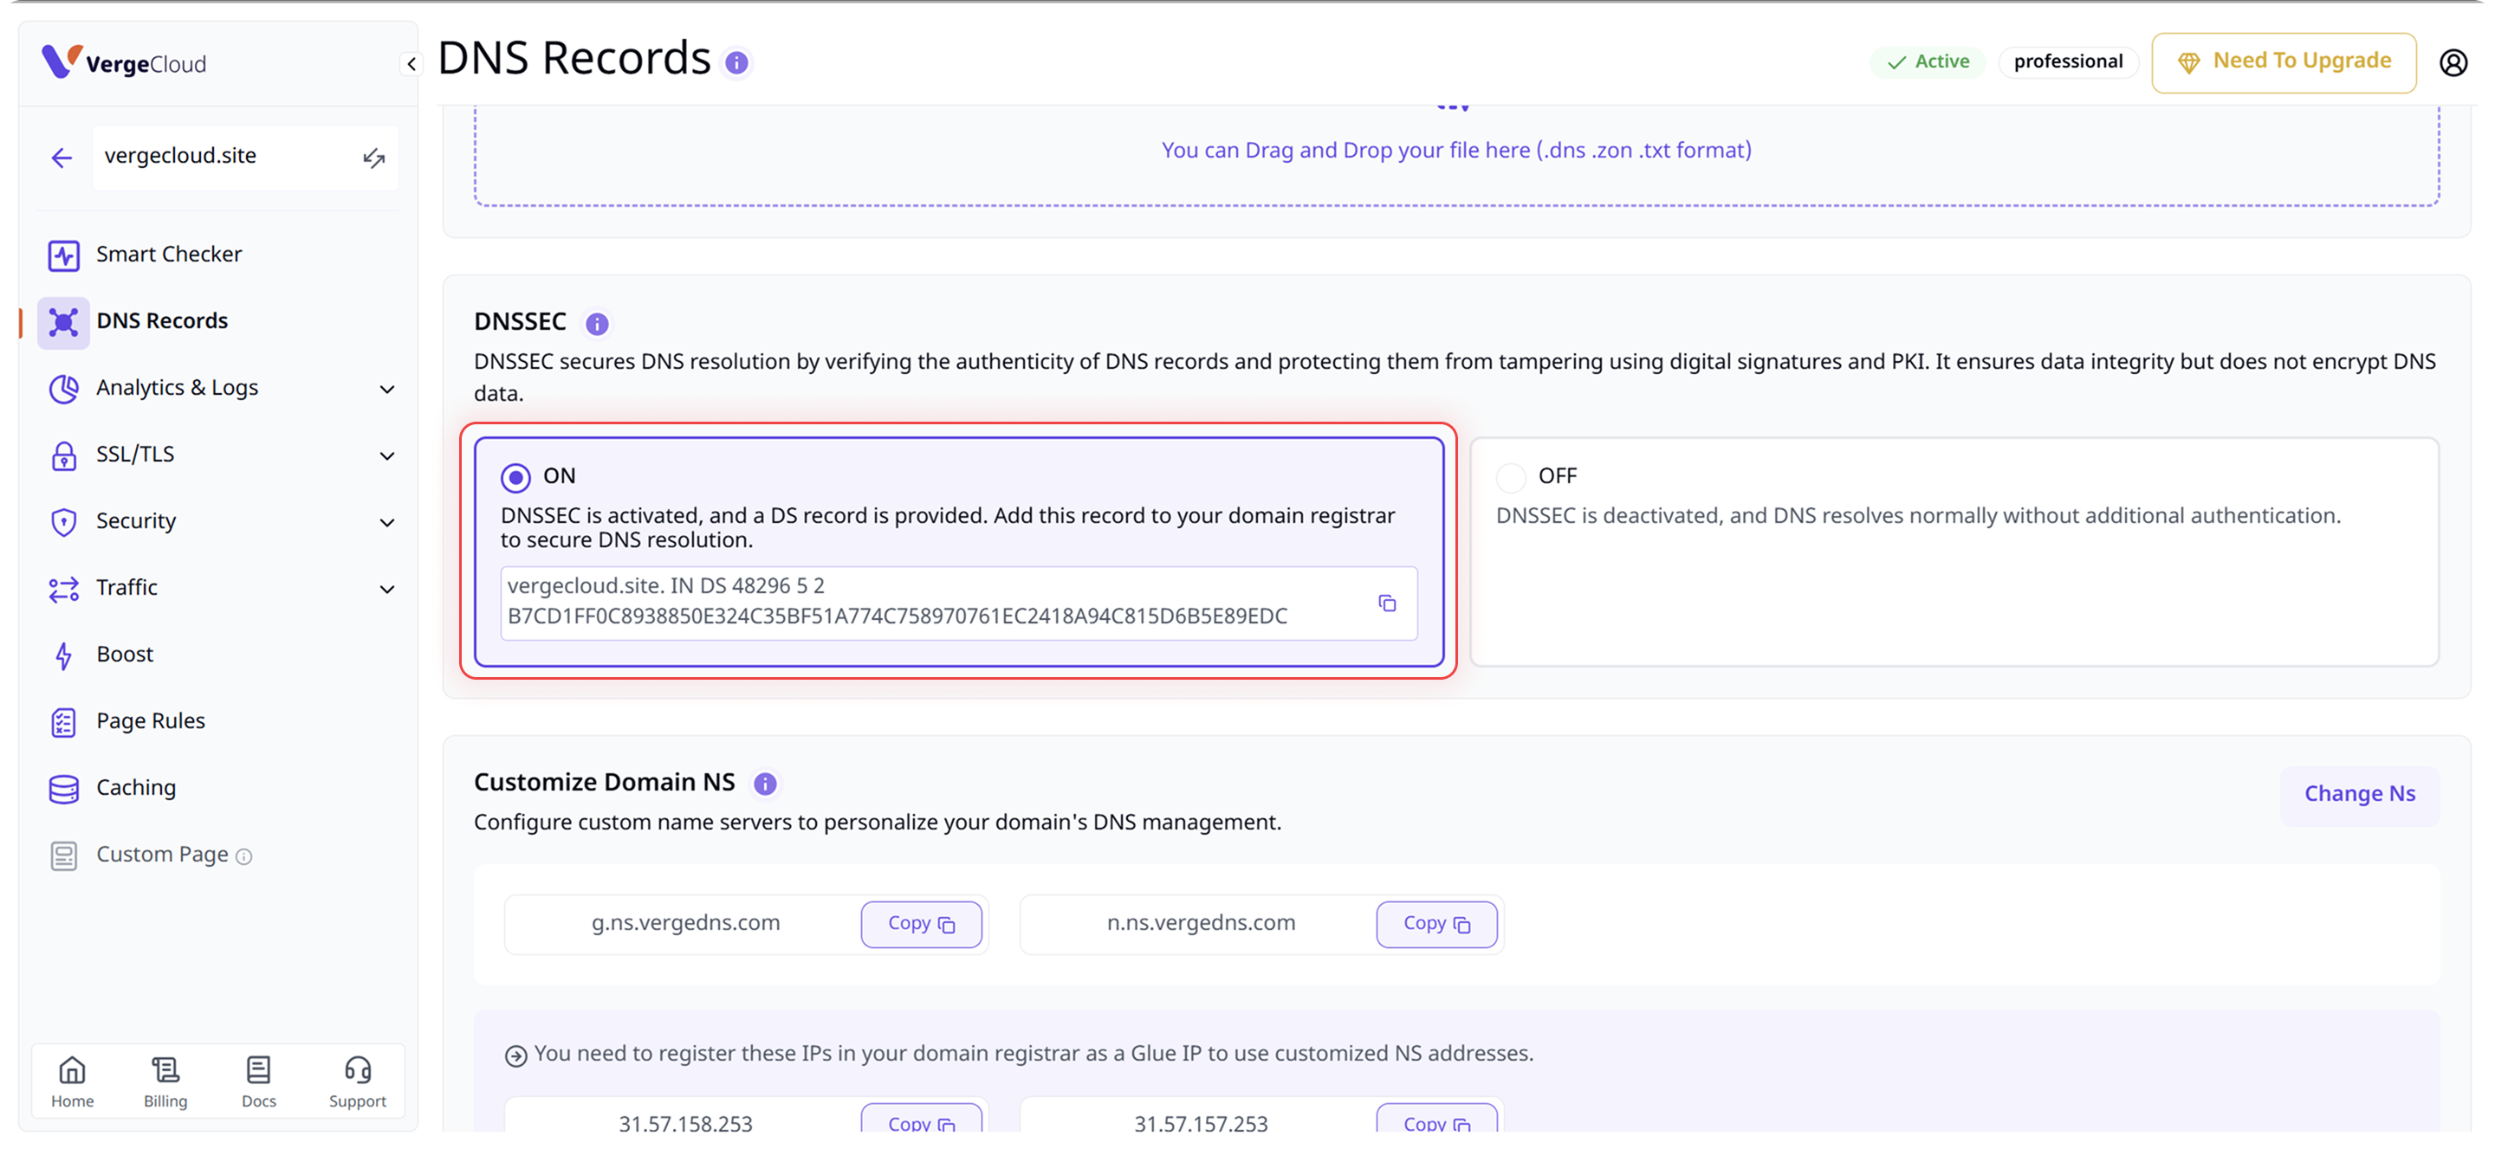
Task: Open Page Rules in the sidebar
Action: [150, 721]
